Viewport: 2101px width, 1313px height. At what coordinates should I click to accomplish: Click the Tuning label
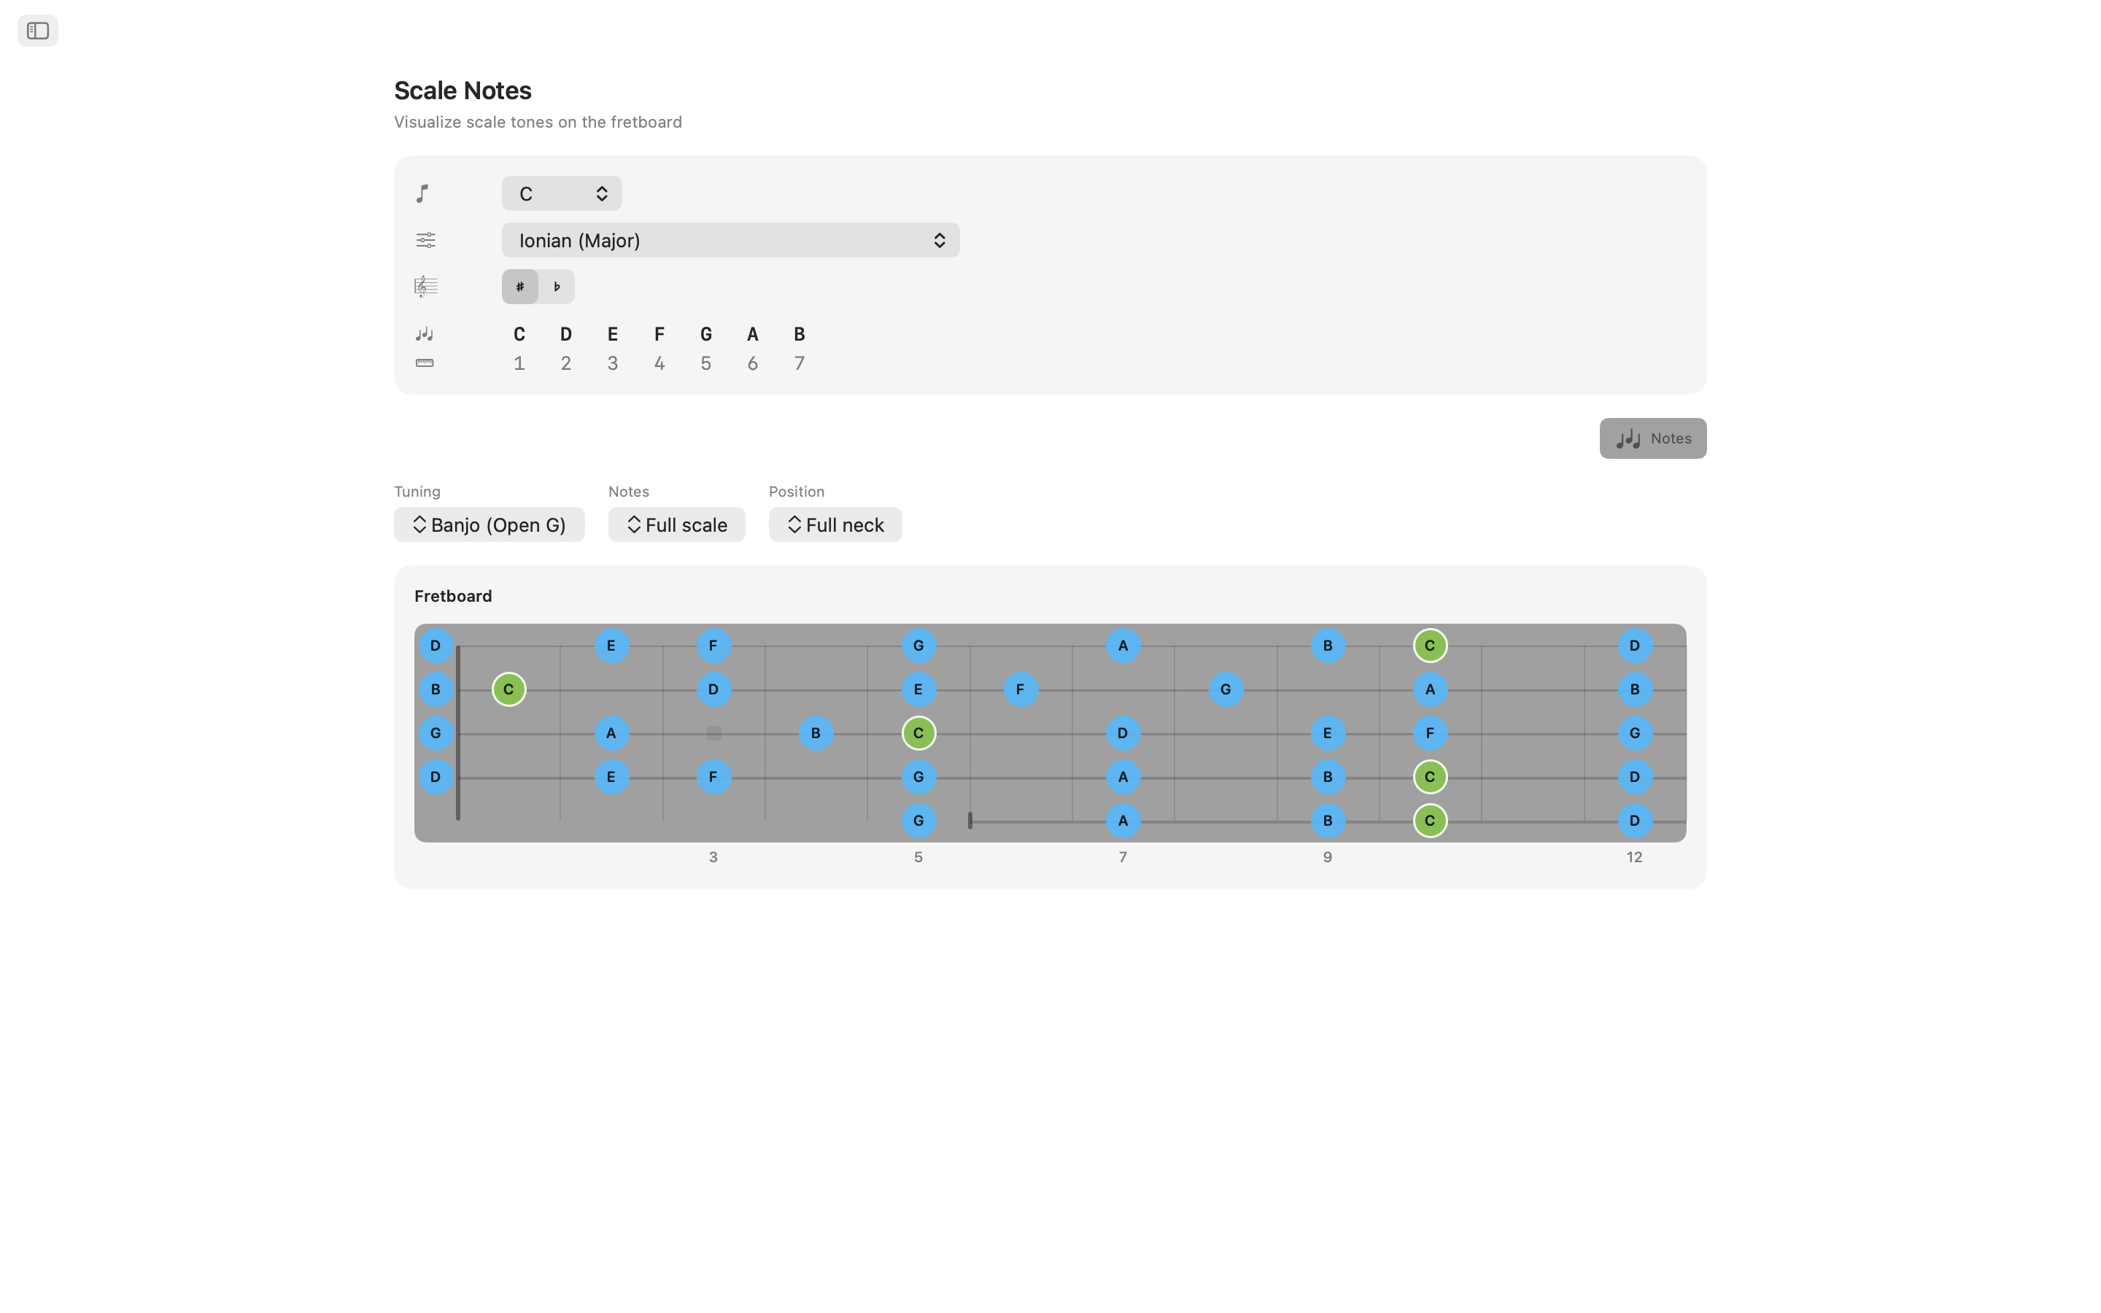tap(417, 492)
